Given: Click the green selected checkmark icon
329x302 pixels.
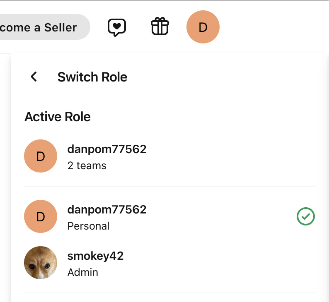Looking at the screenshot, I should 306,216.
